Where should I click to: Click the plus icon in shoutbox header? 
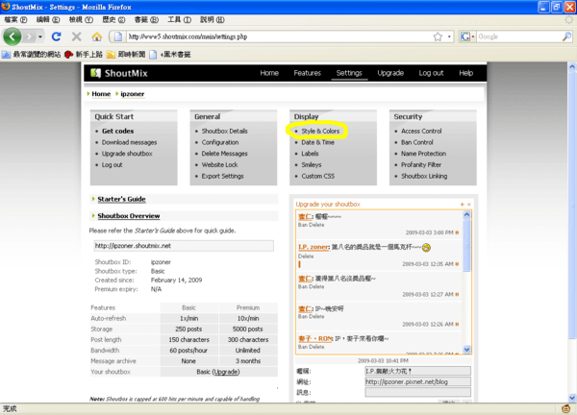[x=463, y=205]
